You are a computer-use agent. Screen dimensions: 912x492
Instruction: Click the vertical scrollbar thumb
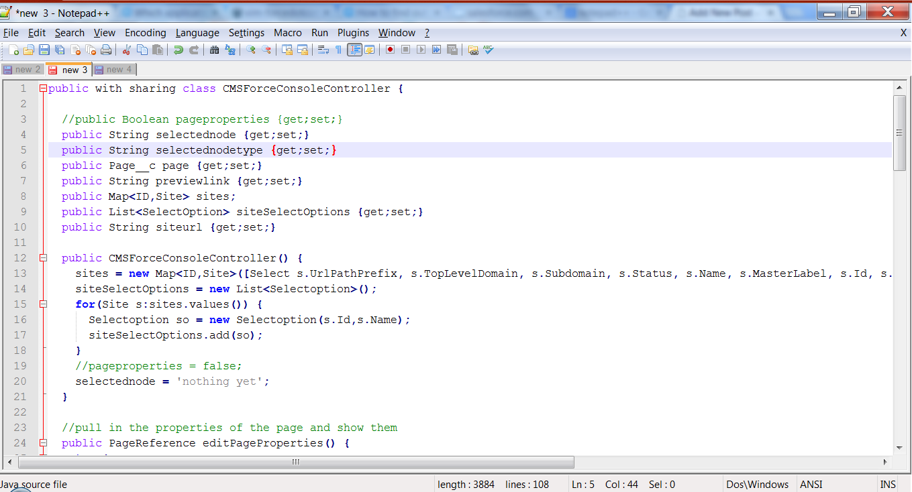coord(900,133)
